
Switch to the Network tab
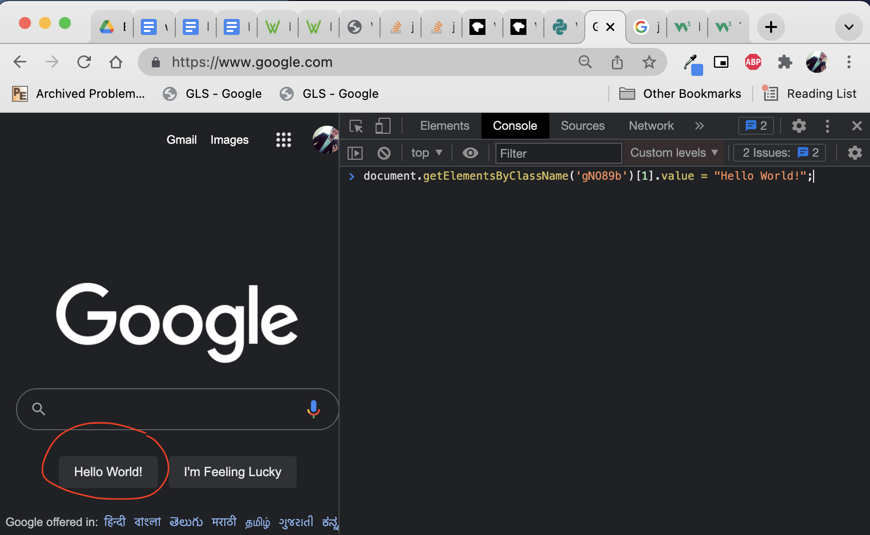651,126
